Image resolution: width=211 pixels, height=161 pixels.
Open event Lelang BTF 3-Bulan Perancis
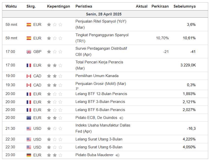pos(100,102)
